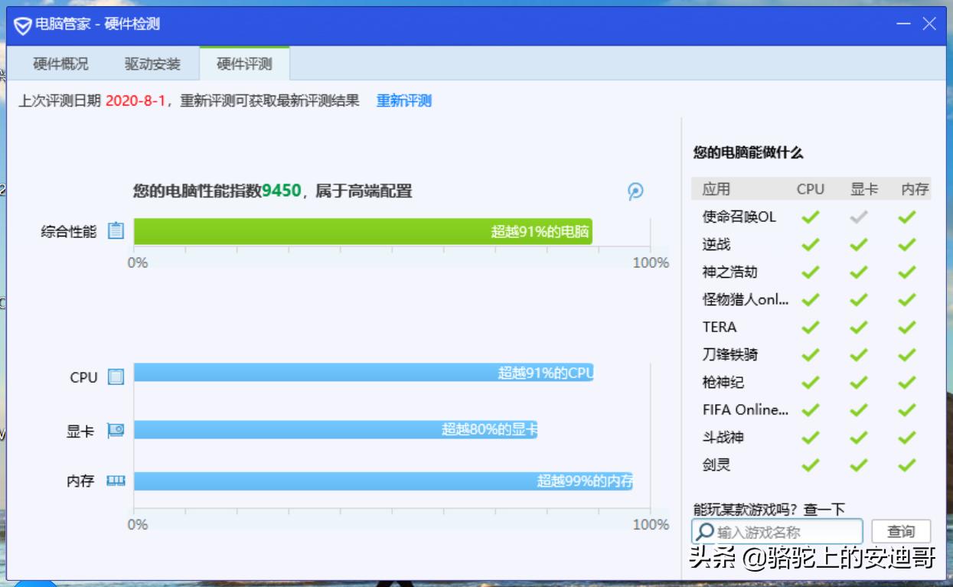Image resolution: width=953 pixels, height=587 pixels.
Task: Click the memory stick icon beside 内存
Action: coord(116,481)
